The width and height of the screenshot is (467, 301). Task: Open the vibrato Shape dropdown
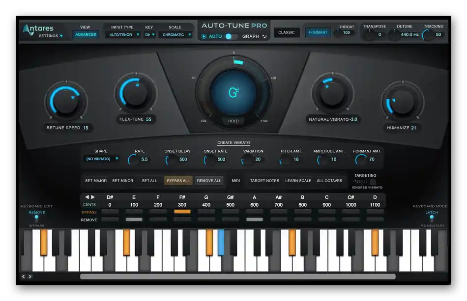(x=102, y=159)
